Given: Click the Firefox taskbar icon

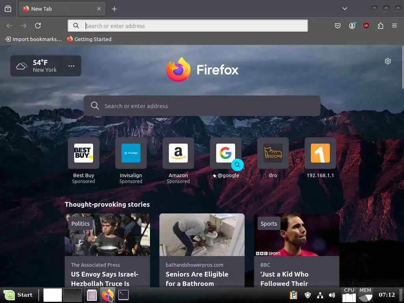Looking at the screenshot, I should pyautogui.click(x=108, y=295).
